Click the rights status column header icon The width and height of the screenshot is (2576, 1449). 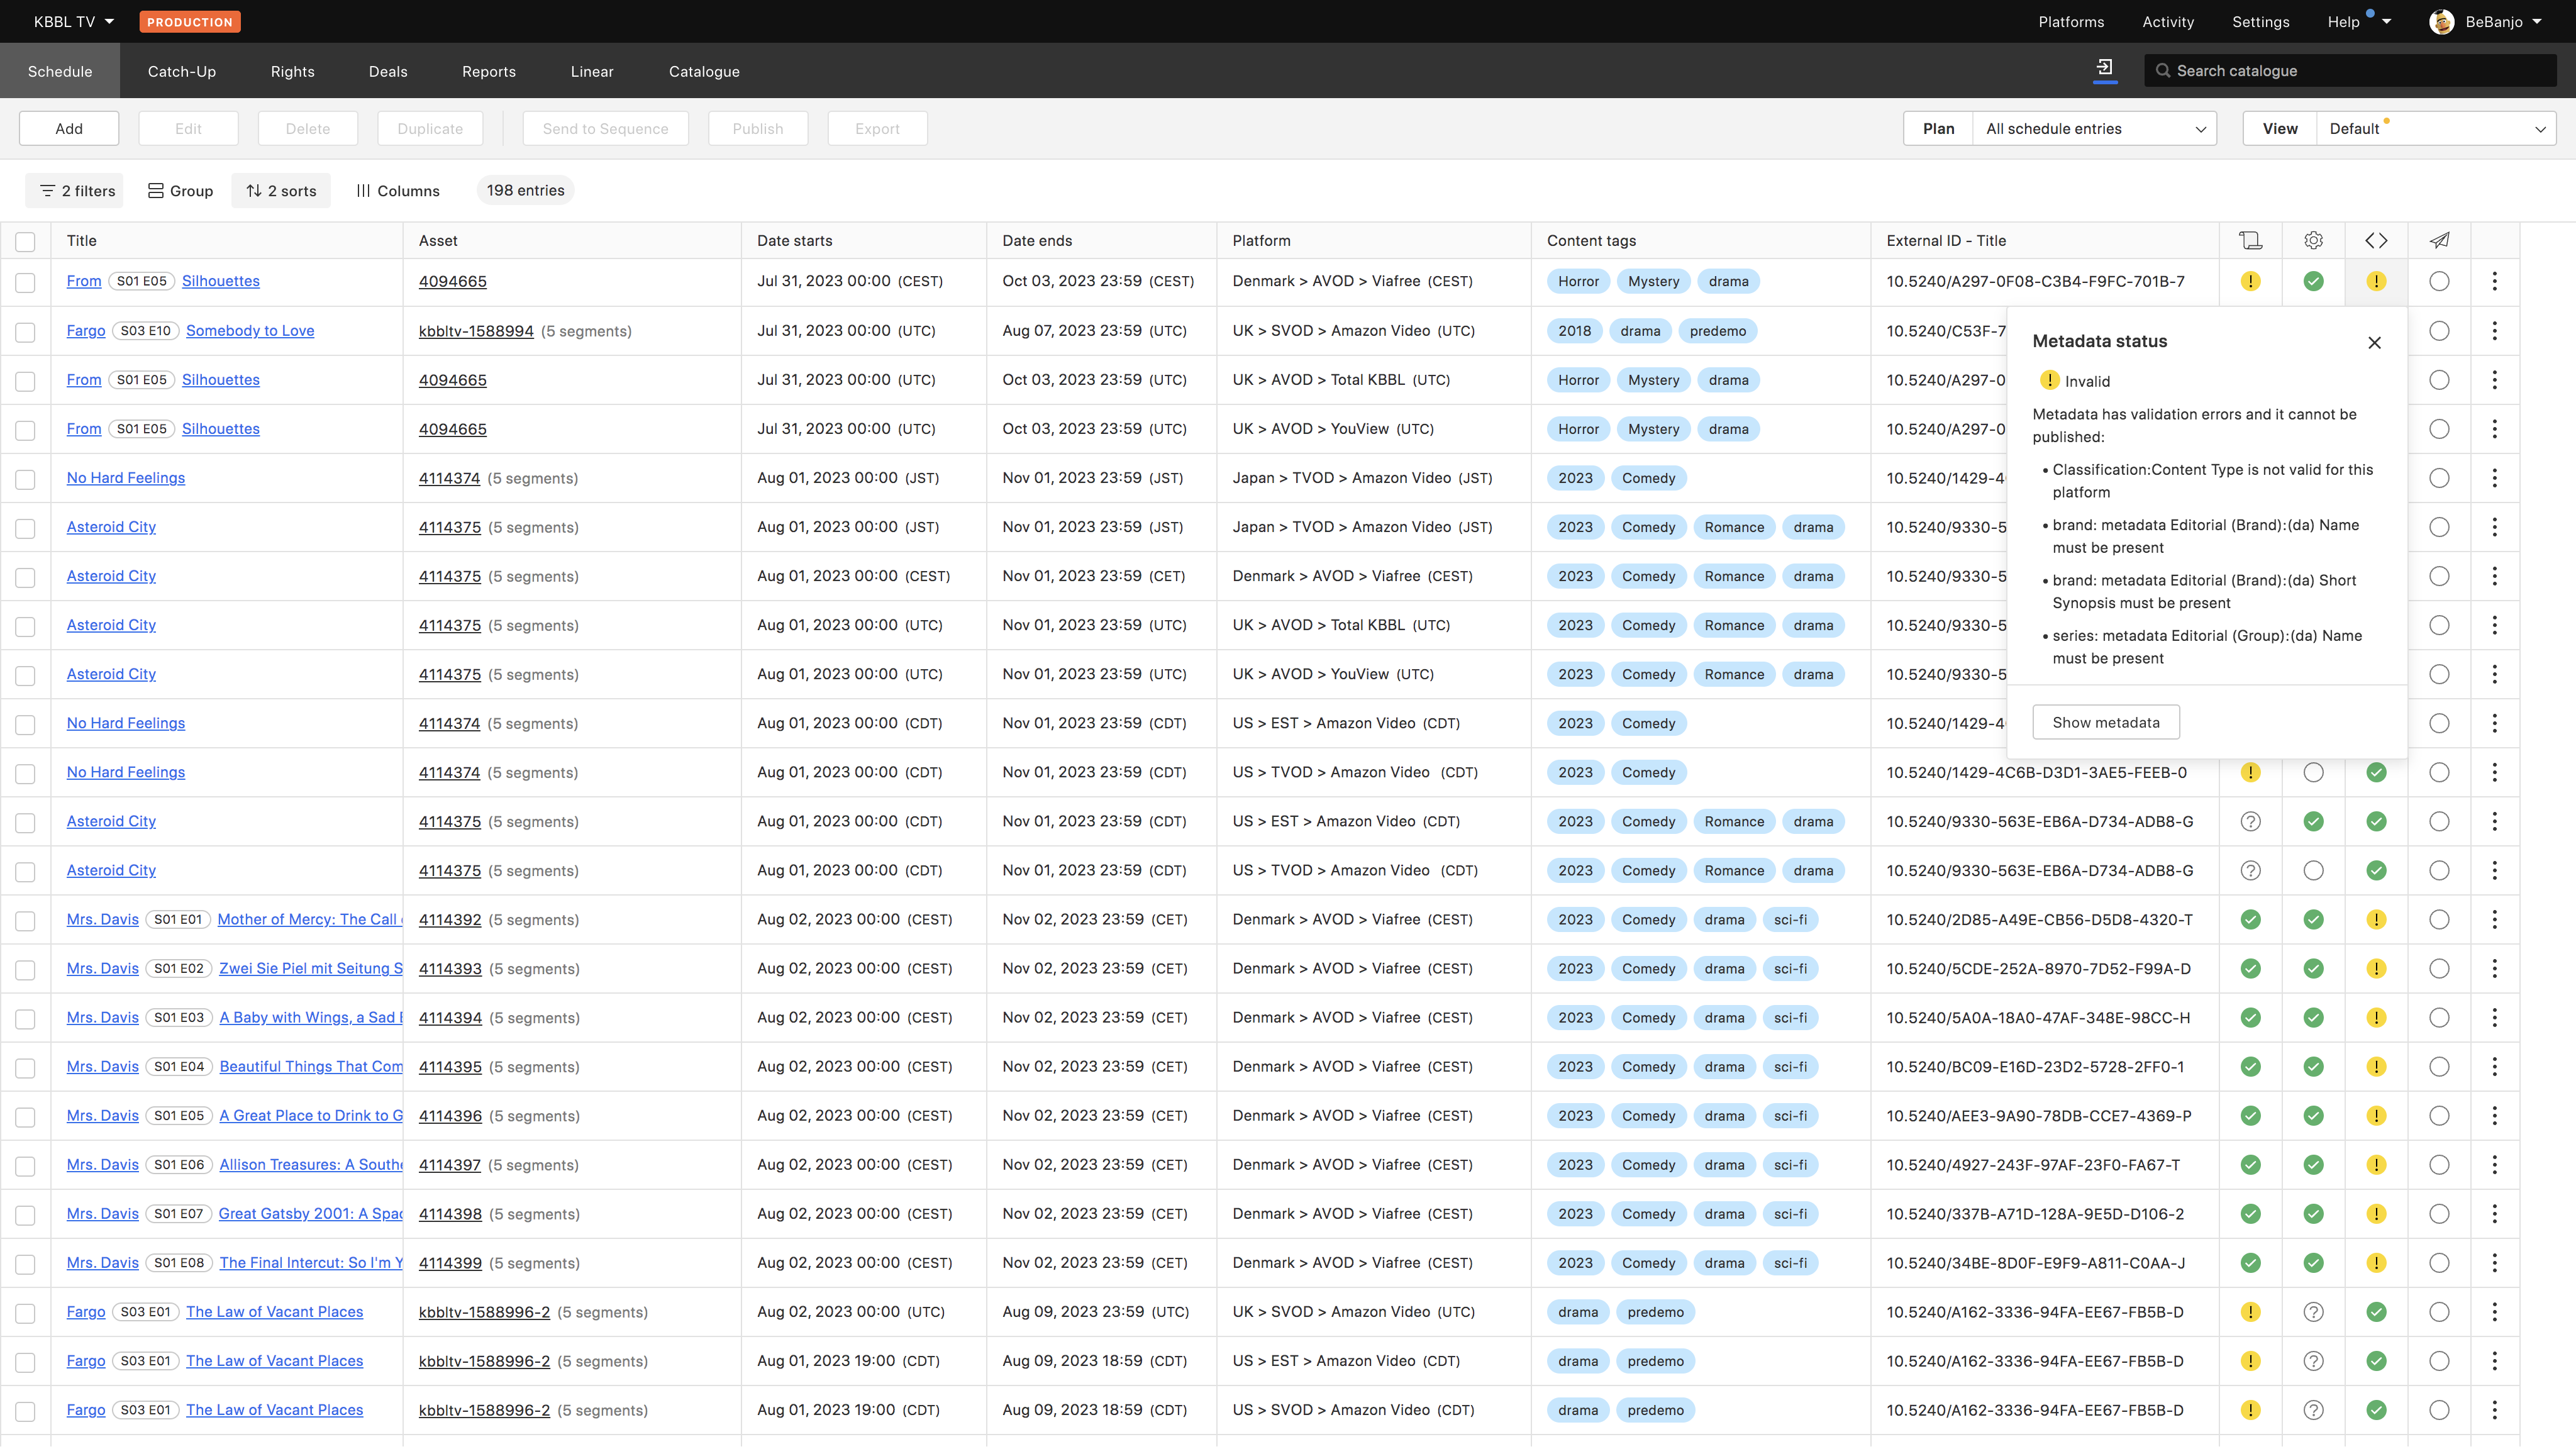tap(2250, 240)
